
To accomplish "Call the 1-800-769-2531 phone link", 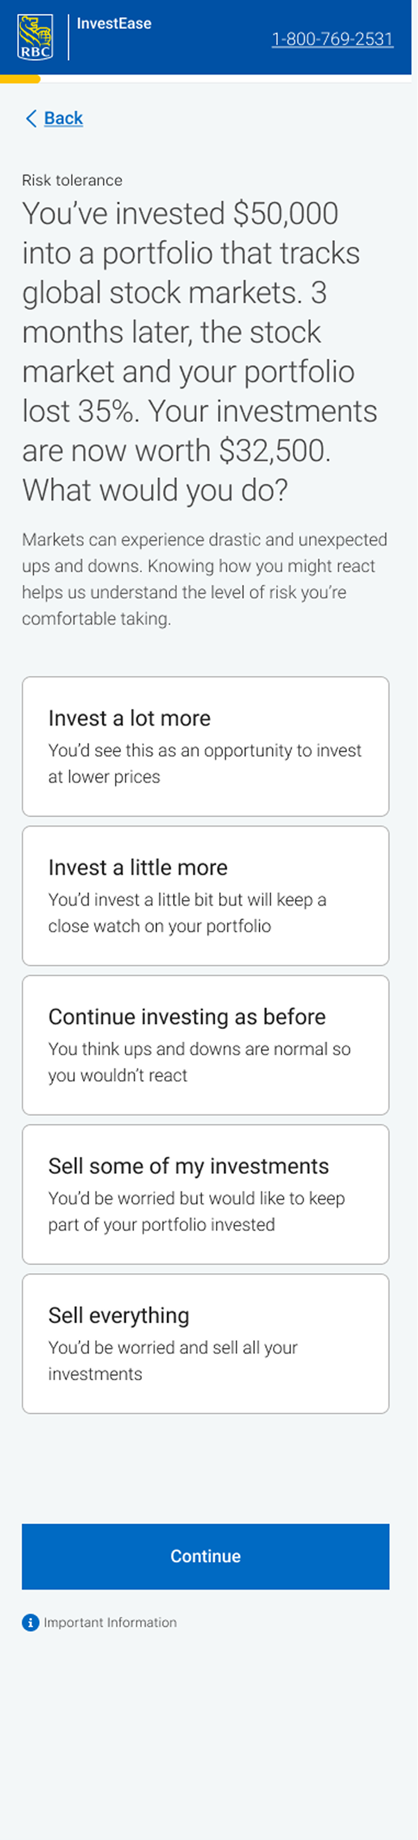I will coord(332,39).
